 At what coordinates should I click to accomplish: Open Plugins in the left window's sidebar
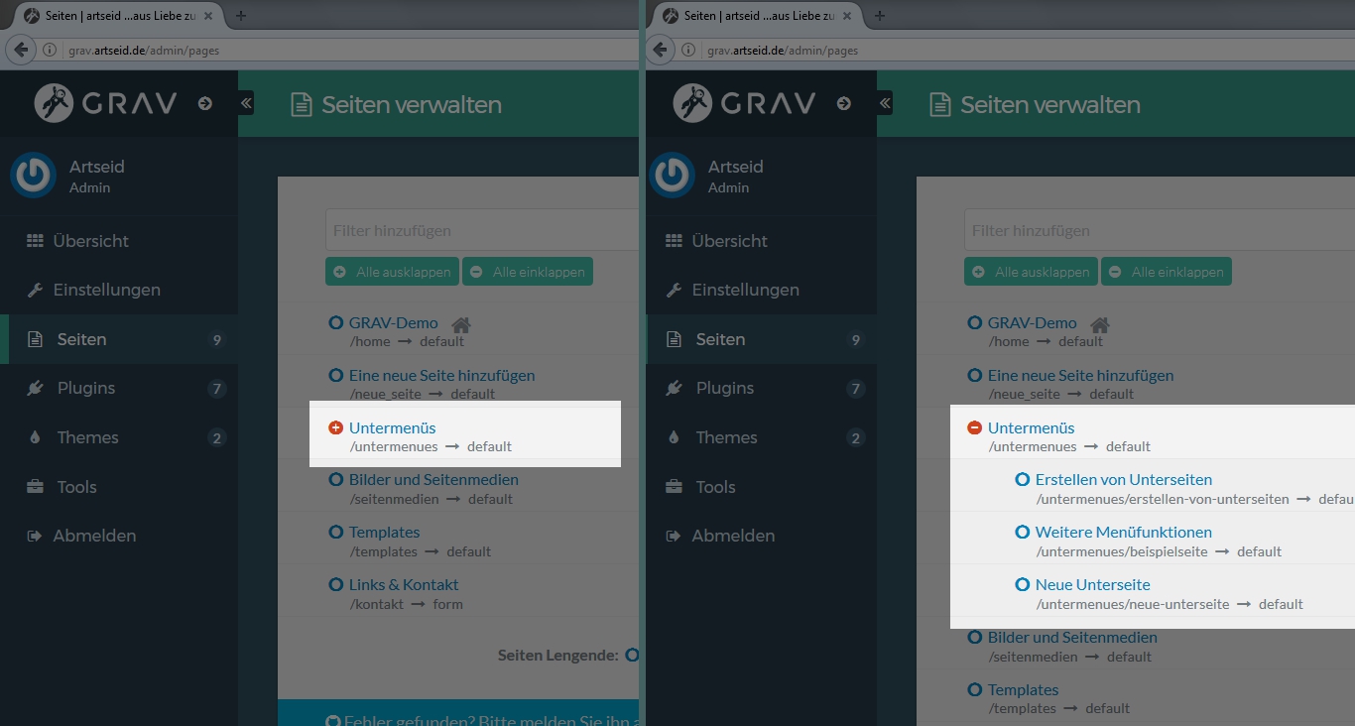(86, 388)
